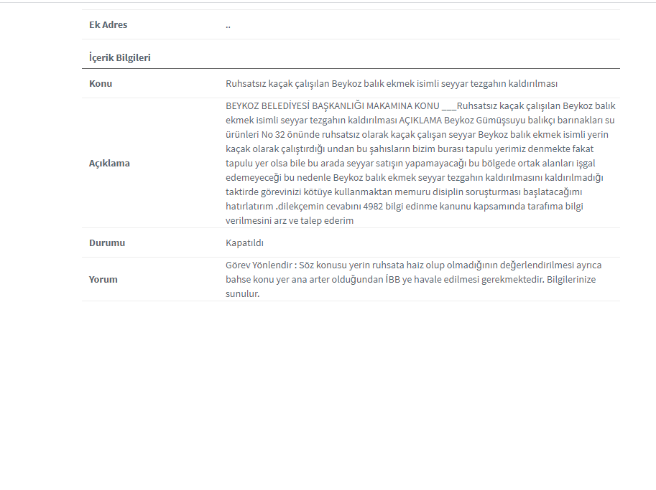Select the Ek Adres value dots

coord(228,27)
